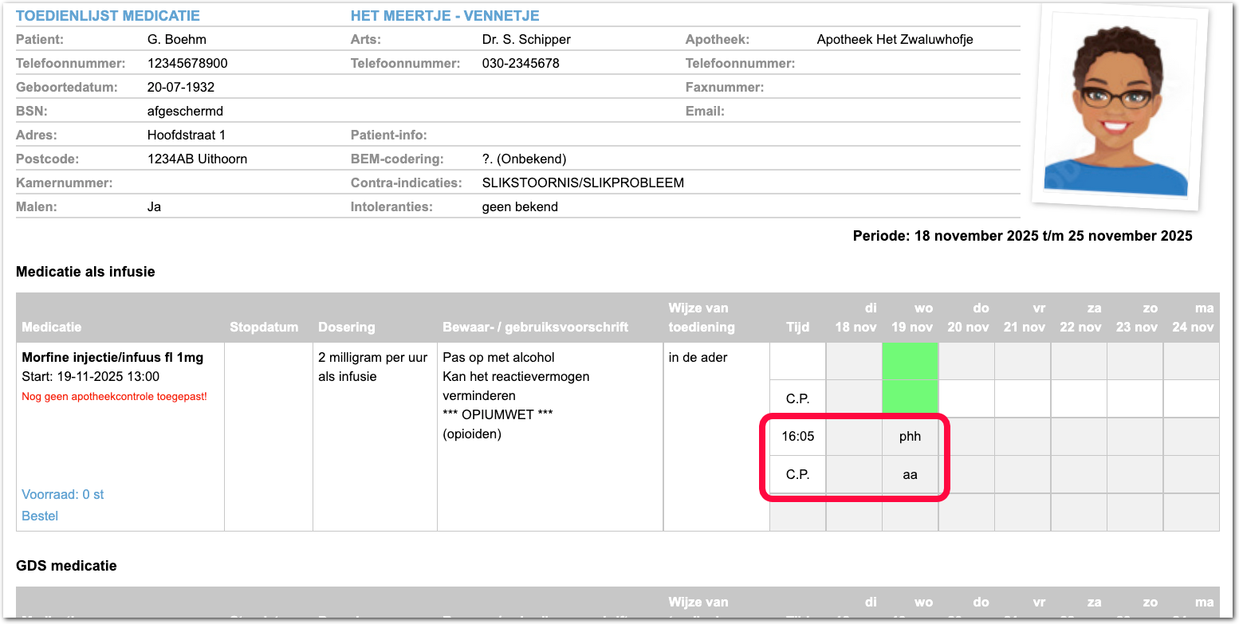Click the HET MEERTJE - VENNETJE heading
Image resolution: width=1239 pixels, height=624 pixels.
click(x=445, y=16)
